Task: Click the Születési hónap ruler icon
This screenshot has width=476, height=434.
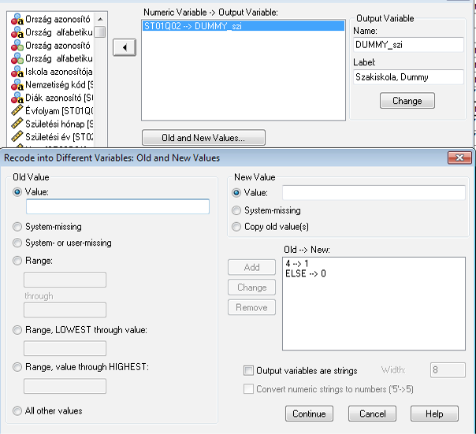Action: coord(16,124)
